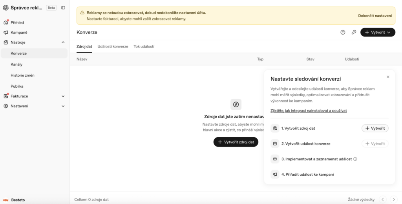Image resolution: width=402 pixels, height=204 pixels.
Task: Expand the Nastavení chevron
Action: click(63, 106)
